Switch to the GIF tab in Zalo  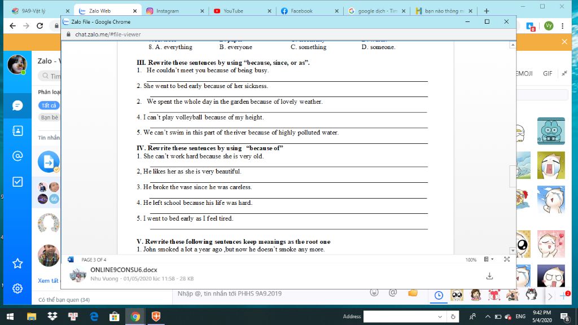(548, 73)
